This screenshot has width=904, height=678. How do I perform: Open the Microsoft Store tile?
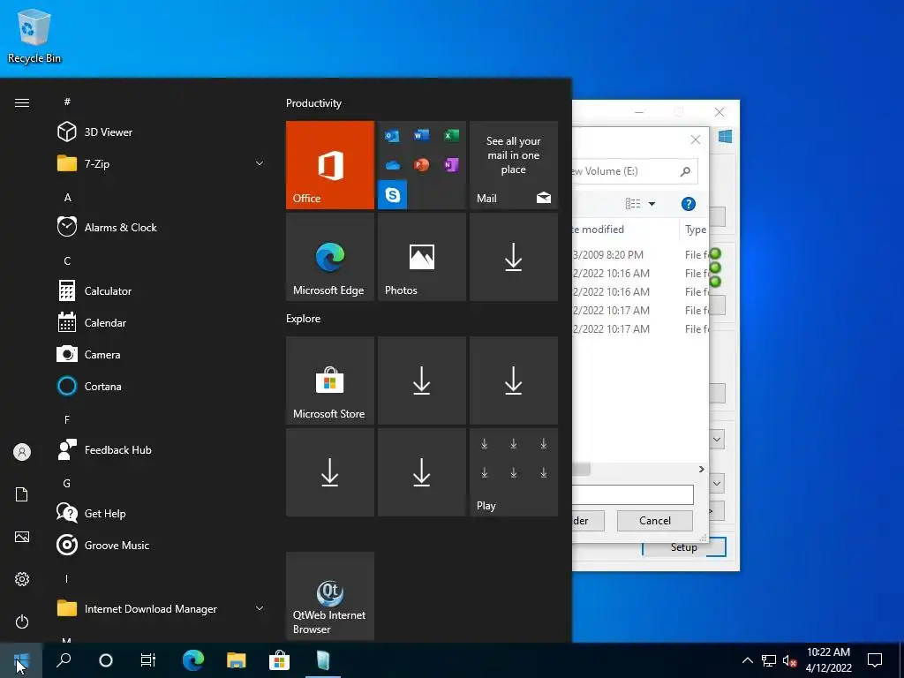[330, 380]
